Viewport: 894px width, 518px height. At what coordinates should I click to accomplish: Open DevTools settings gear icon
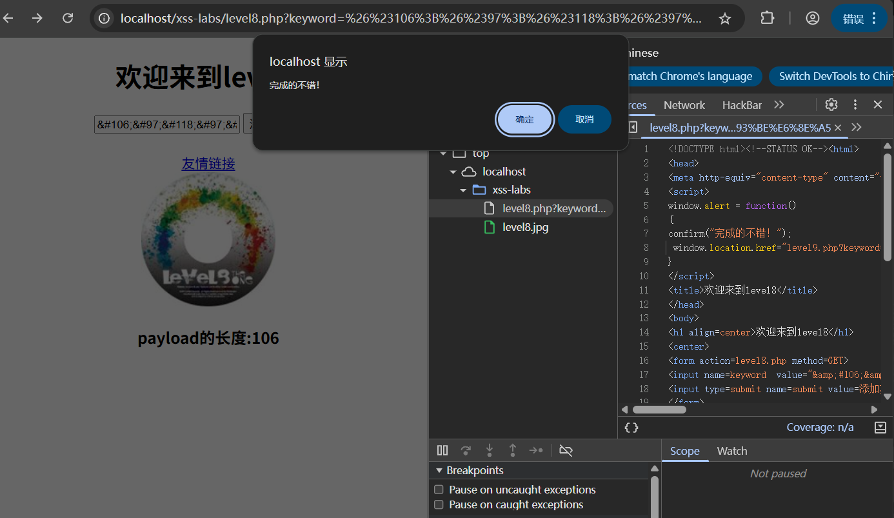[x=831, y=105]
